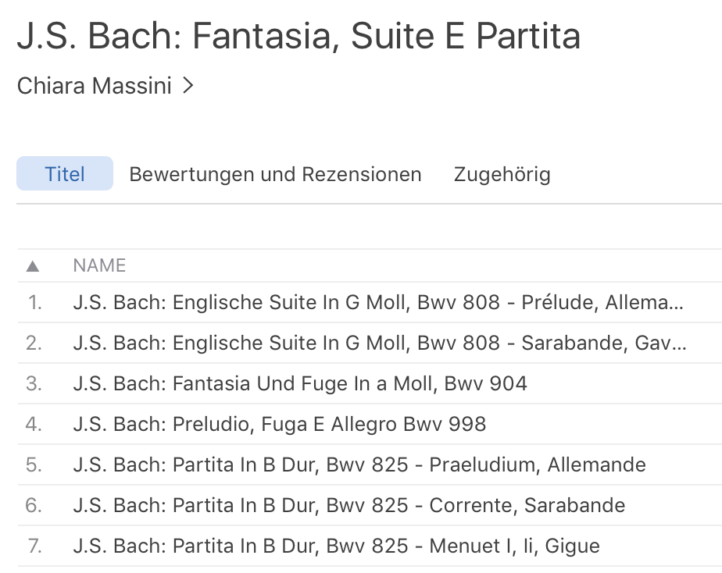722x573 pixels.
Task: Click track Fantasia Und Fuge In a Moll
Action: pos(299,383)
